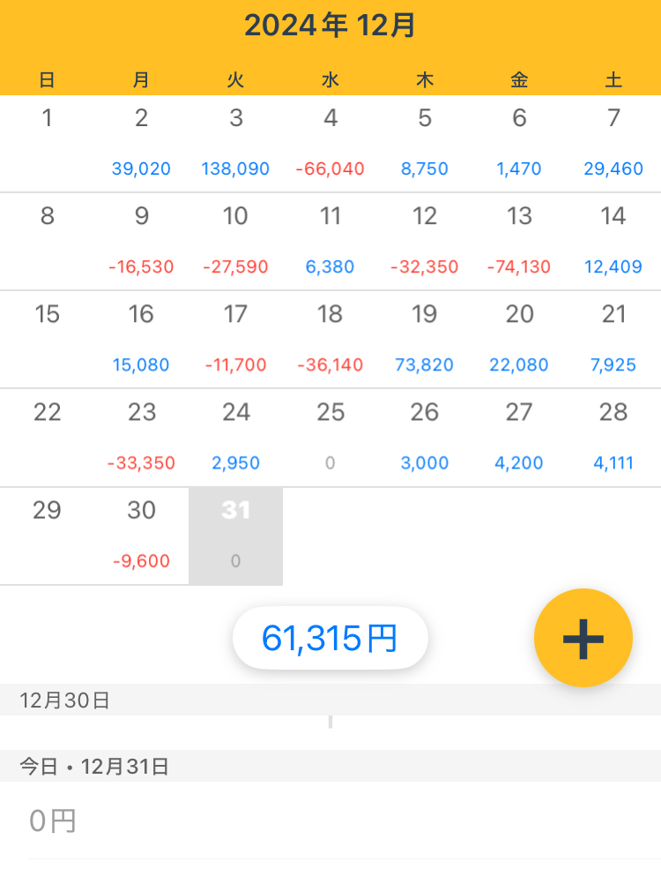The height and width of the screenshot is (869, 661).
Task: Tap the 火 Tuesday column header
Action: coord(236,79)
